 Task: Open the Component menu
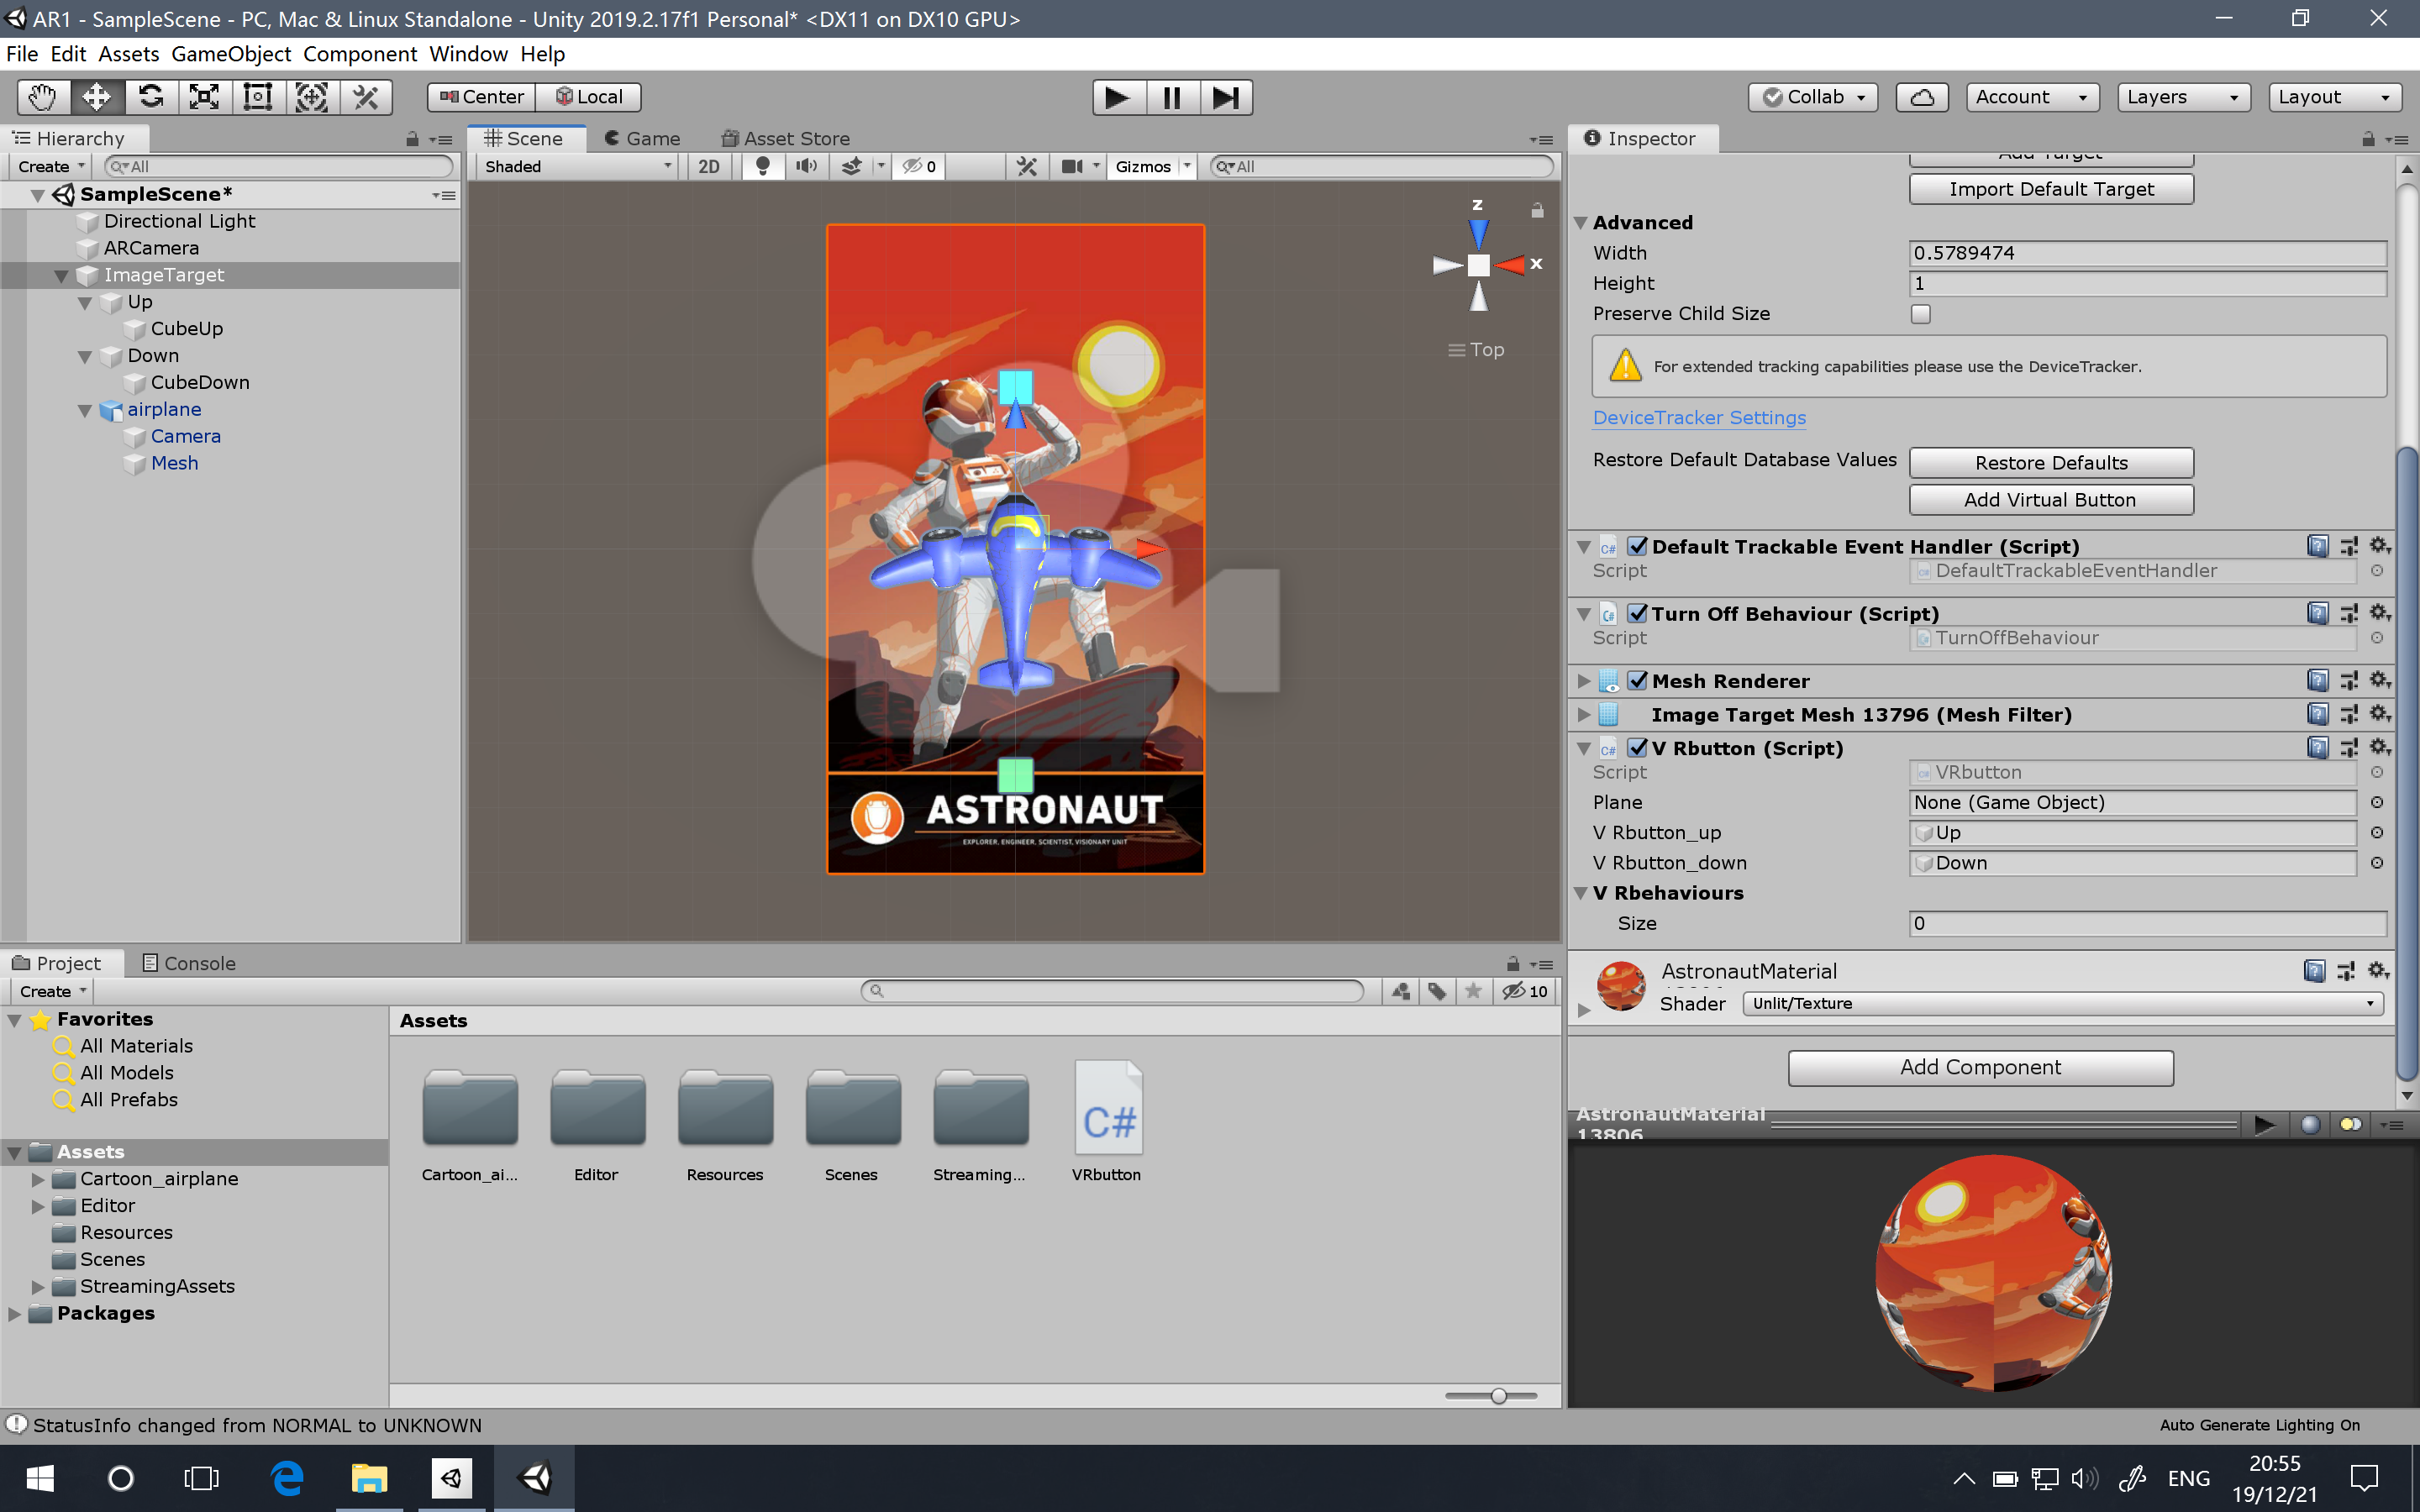(x=360, y=54)
